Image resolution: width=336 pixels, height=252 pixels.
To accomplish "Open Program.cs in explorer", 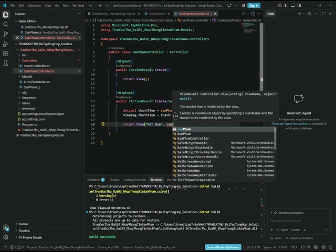I will tap(29, 124).
